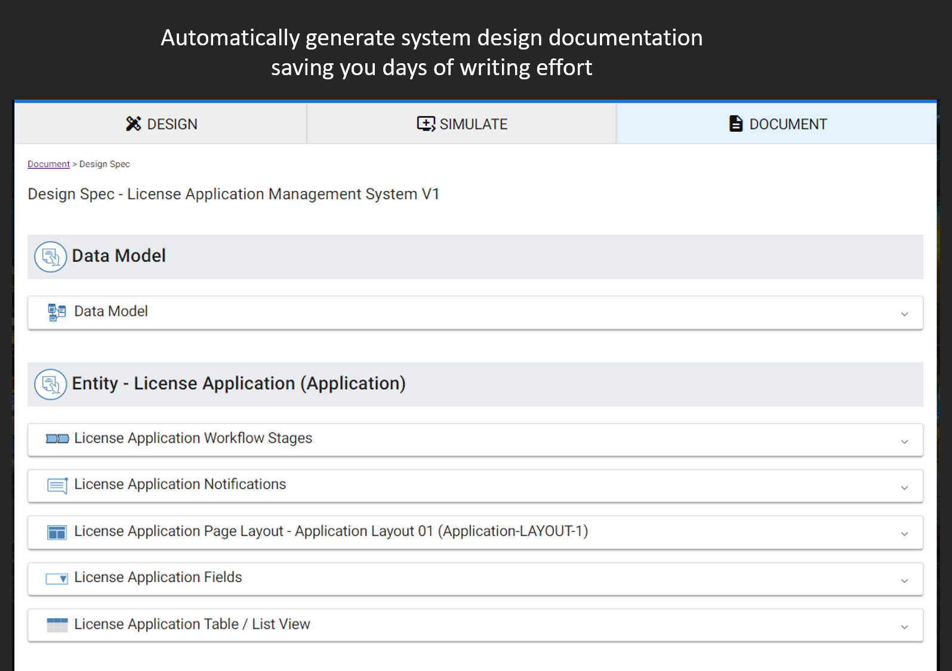Click the Document tab file icon

pos(736,123)
